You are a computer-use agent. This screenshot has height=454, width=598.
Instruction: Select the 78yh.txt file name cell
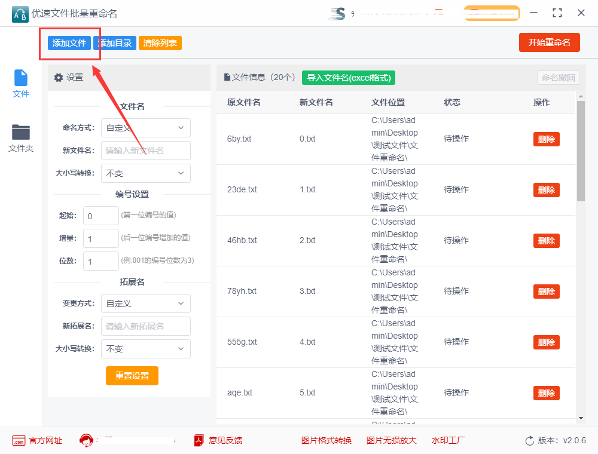pos(242,291)
